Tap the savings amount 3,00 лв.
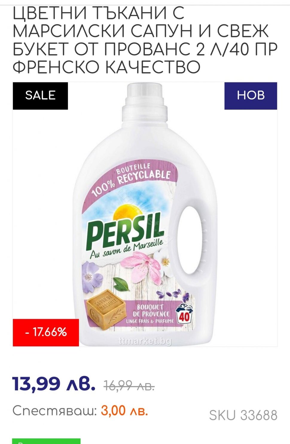 point(124,411)
